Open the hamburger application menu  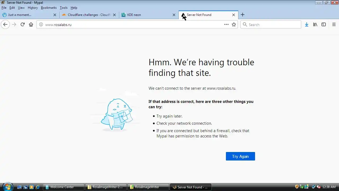334,24
